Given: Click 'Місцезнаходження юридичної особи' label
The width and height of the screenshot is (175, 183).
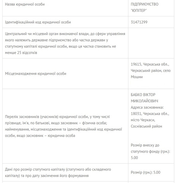Looking at the screenshot, I should [36, 74].
